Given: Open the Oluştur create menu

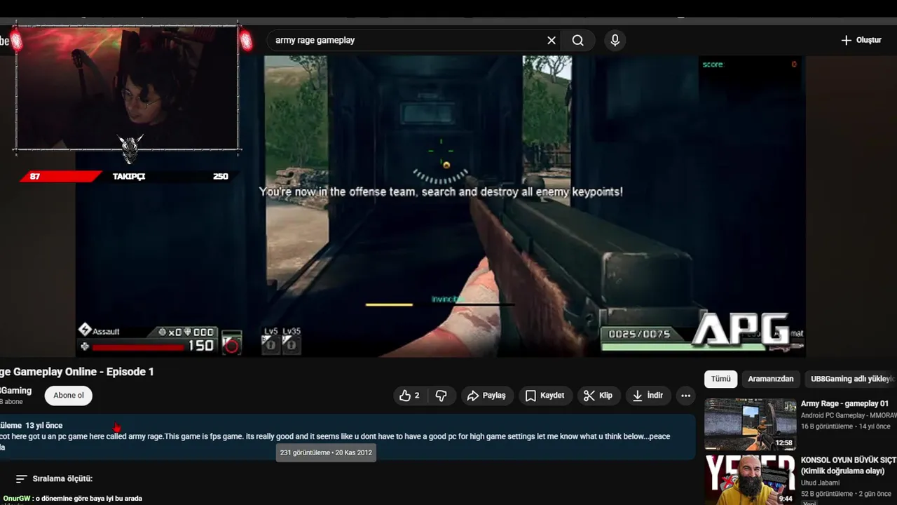Looking at the screenshot, I should pos(861,41).
